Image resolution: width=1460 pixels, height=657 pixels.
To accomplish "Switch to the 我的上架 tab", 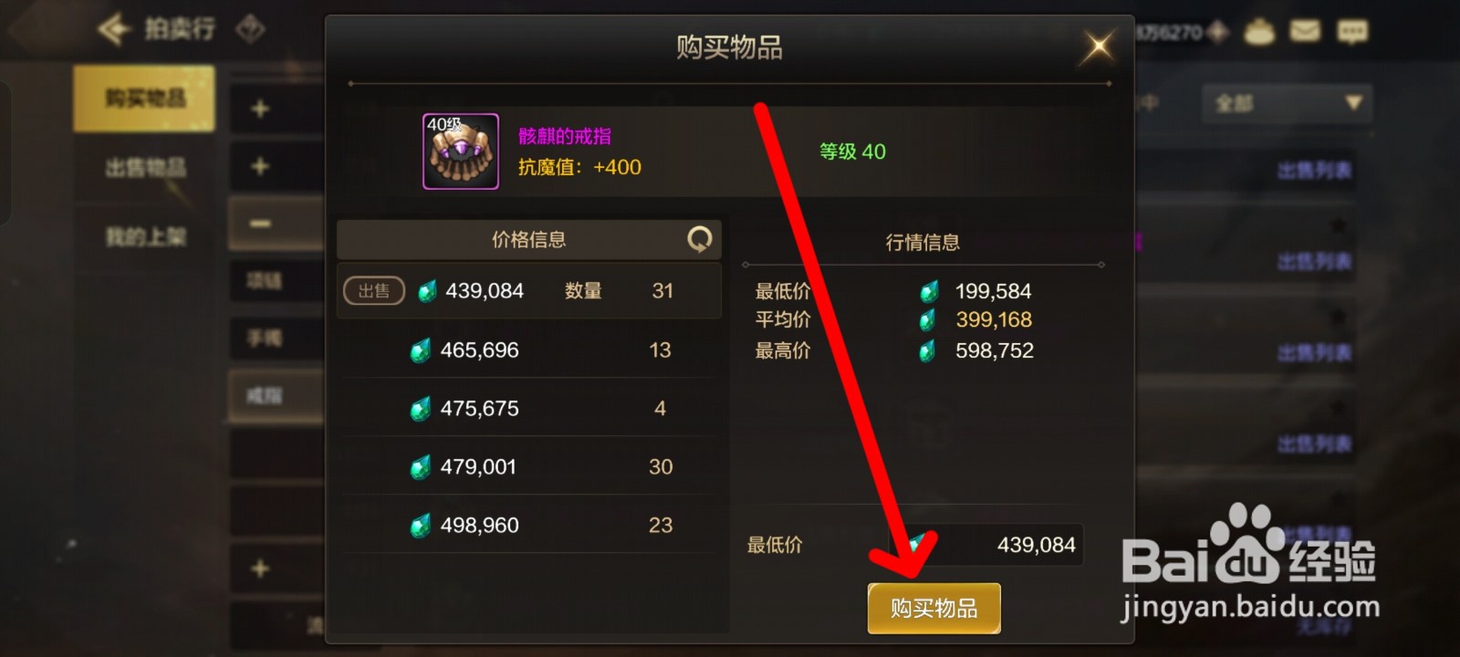I will (x=145, y=237).
